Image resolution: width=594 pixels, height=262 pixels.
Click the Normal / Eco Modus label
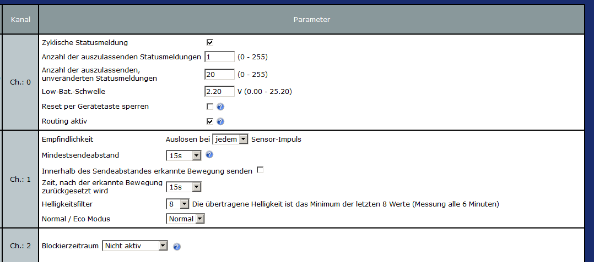point(76,219)
